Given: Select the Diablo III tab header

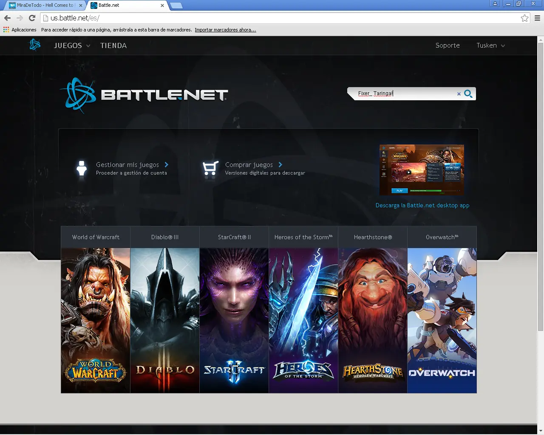Looking at the screenshot, I should tap(165, 237).
